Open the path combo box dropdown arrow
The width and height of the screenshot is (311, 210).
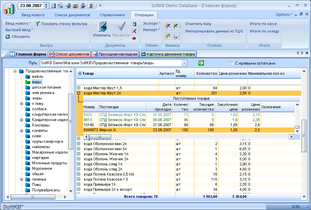click(184, 63)
